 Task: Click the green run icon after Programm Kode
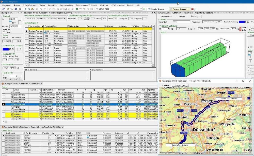tap(145, 9)
